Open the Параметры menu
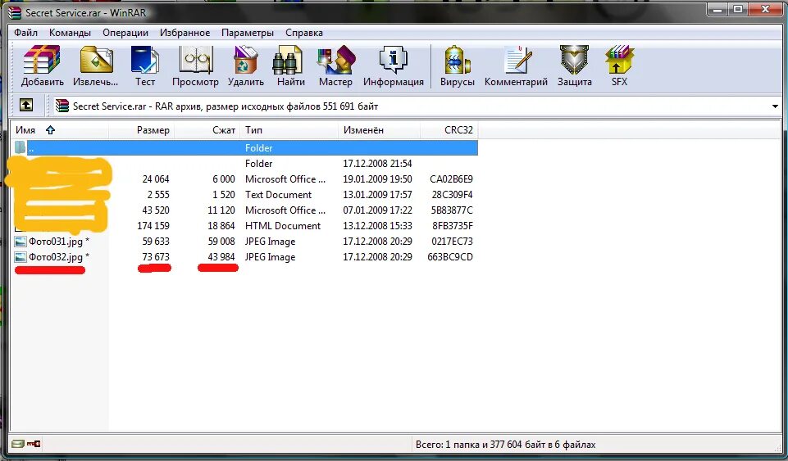This screenshot has height=461, width=788. 248,33
